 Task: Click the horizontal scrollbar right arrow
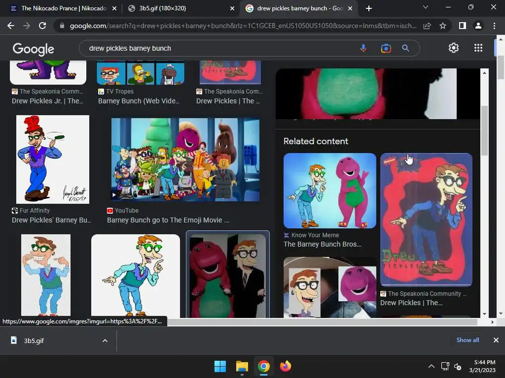coord(493,322)
